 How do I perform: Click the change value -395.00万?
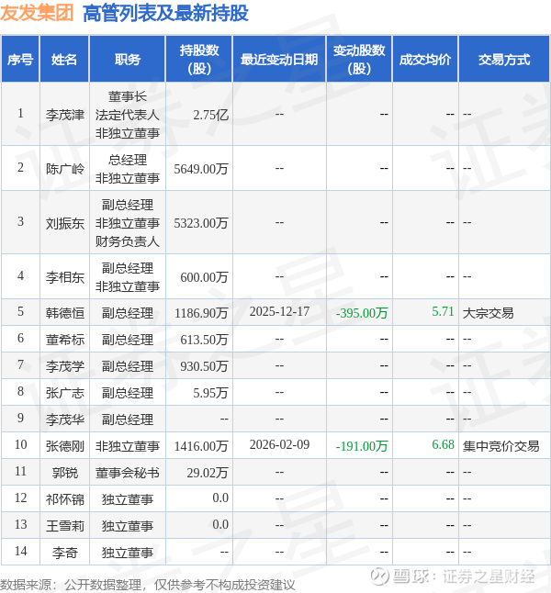pyautogui.click(x=362, y=313)
